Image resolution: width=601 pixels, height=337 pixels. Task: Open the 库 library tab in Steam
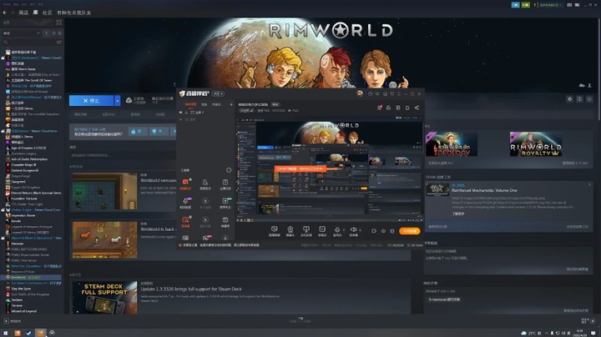click(x=35, y=13)
